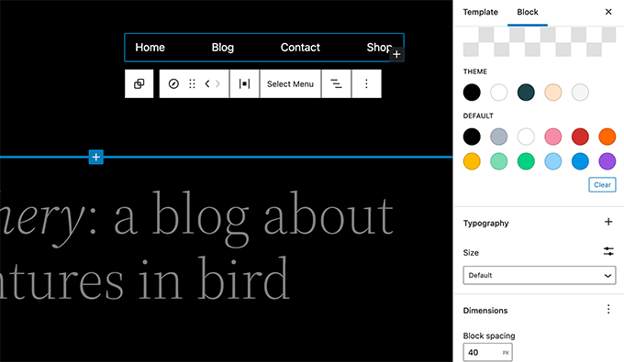624x362 pixels.
Task: Switch to the Block tab
Action: coord(528,12)
